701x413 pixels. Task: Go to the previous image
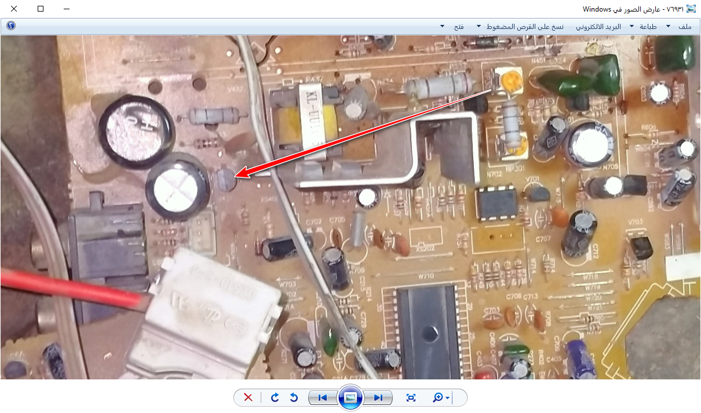point(323,397)
